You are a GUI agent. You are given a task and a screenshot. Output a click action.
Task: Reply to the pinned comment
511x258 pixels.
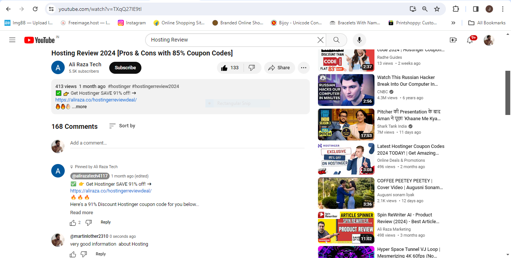click(x=106, y=222)
